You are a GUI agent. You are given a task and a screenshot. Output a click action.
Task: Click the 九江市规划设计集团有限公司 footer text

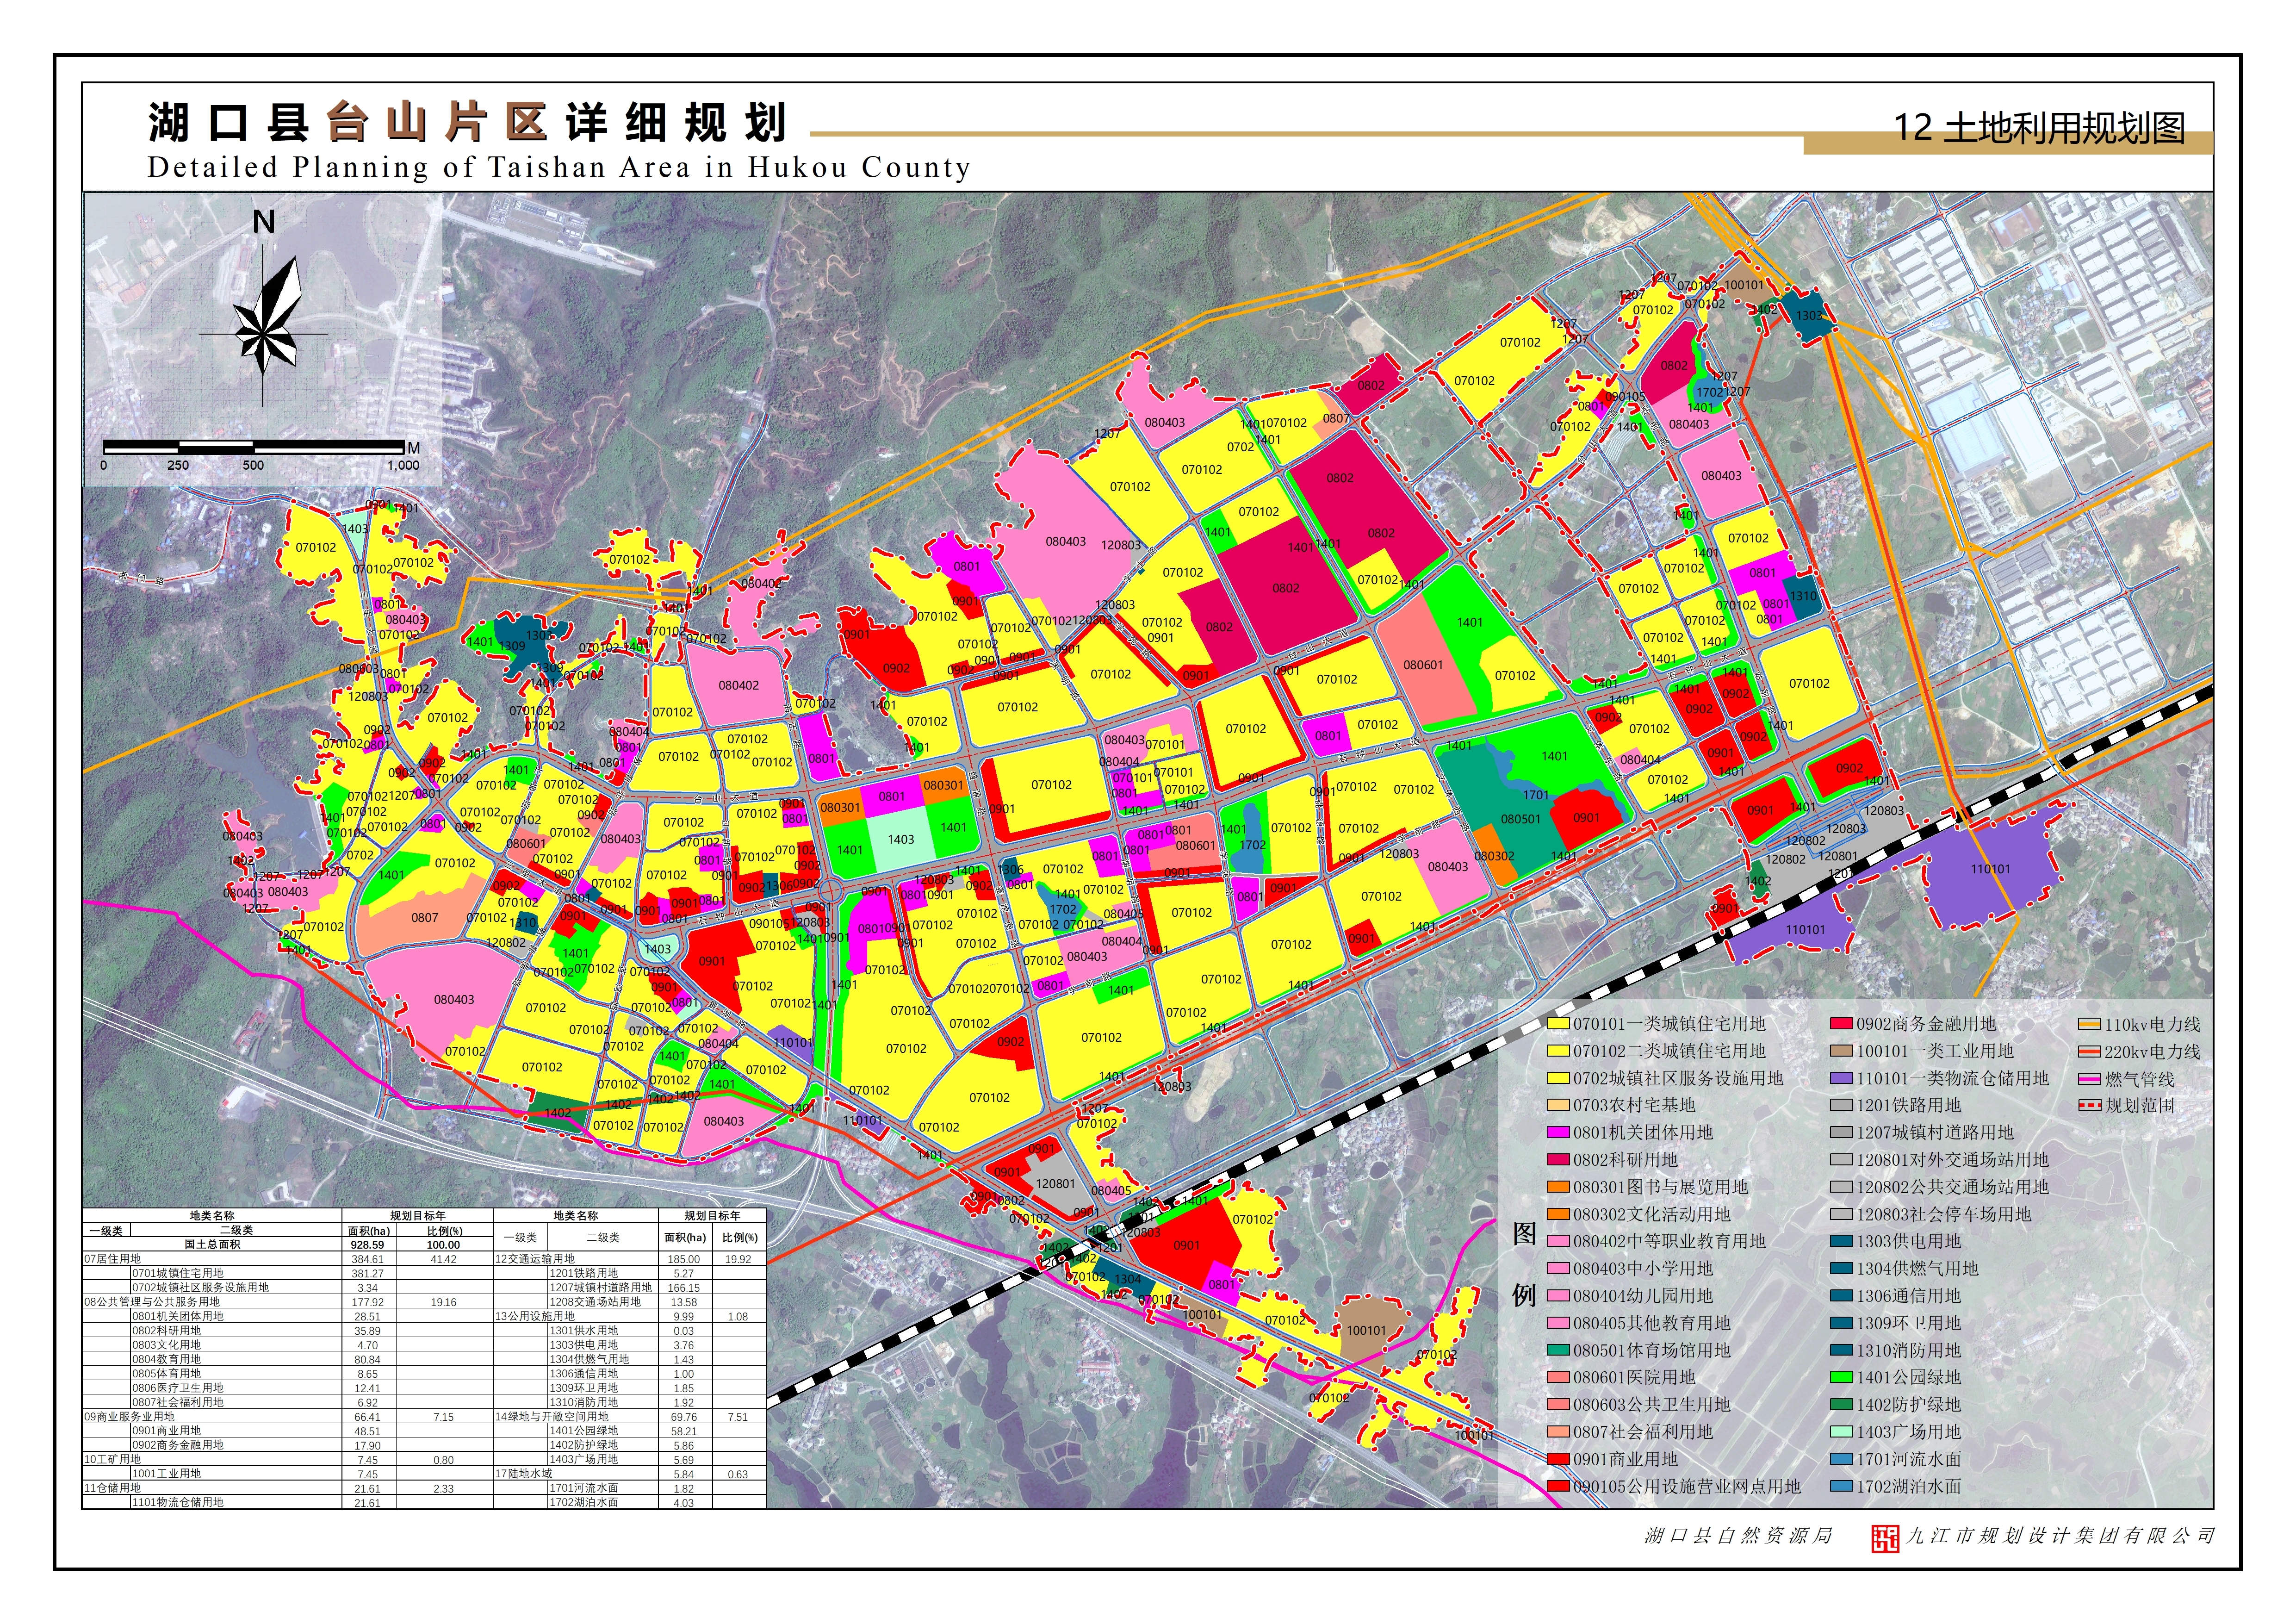(x=2060, y=1536)
